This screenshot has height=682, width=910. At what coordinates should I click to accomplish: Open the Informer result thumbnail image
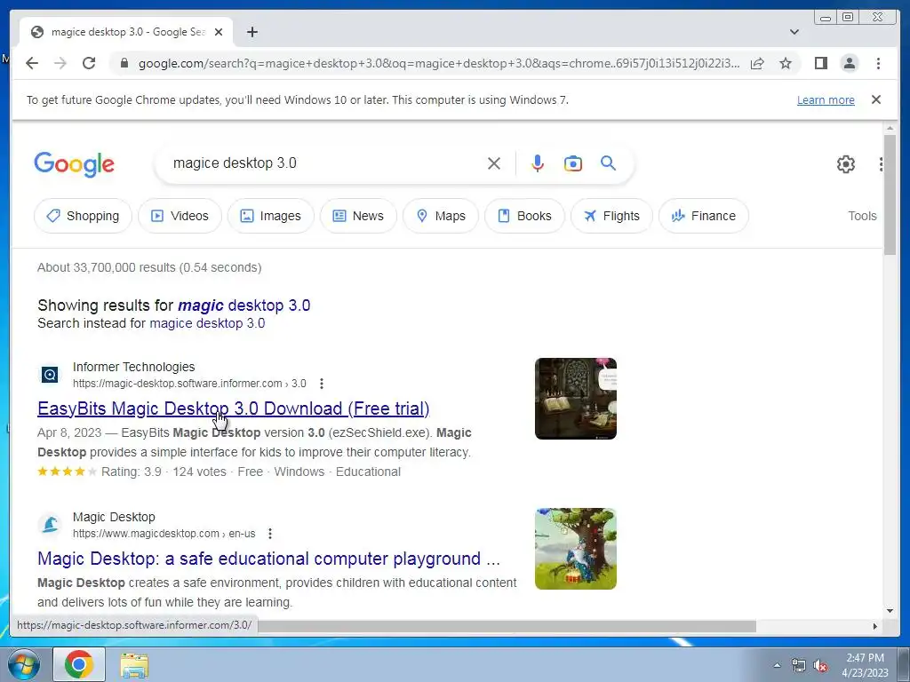coord(575,399)
